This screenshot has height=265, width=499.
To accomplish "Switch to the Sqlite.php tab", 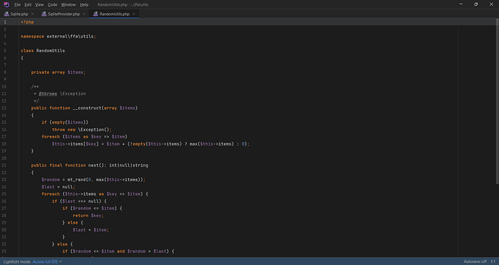I will coord(19,14).
